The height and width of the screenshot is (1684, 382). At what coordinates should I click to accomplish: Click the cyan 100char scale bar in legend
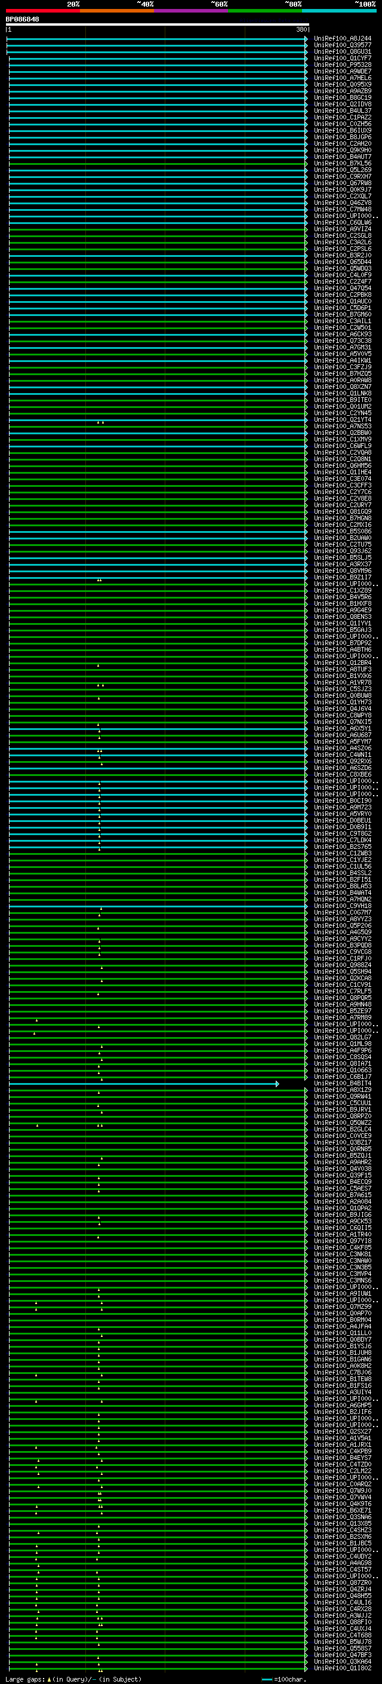[266, 1679]
